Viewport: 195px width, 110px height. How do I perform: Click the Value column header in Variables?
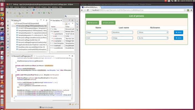point(67,27)
